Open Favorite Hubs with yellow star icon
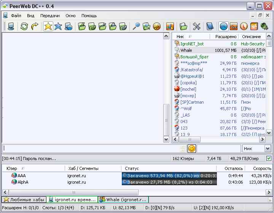This screenshot has height=213, width=274. click(x=48, y=26)
